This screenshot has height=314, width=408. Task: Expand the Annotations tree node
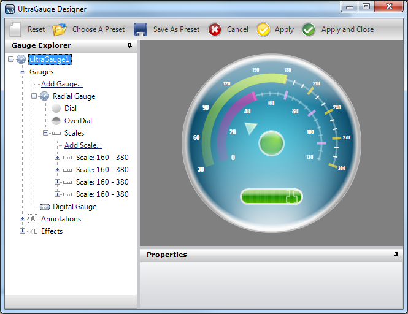point(23,219)
